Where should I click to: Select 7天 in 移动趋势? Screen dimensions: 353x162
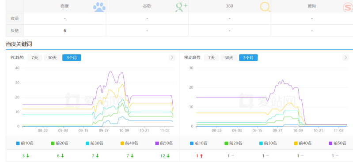(x=211, y=57)
